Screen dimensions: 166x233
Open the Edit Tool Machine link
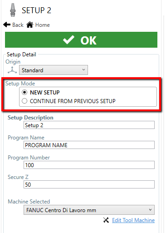tap(133, 220)
